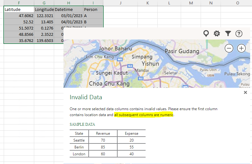Select column H header
Image resolution: width=252 pixels, height=164 pixels.
click(69, 3)
